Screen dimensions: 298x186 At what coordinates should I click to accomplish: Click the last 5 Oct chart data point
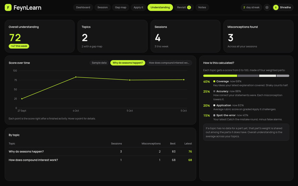click(x=184, y=80)
